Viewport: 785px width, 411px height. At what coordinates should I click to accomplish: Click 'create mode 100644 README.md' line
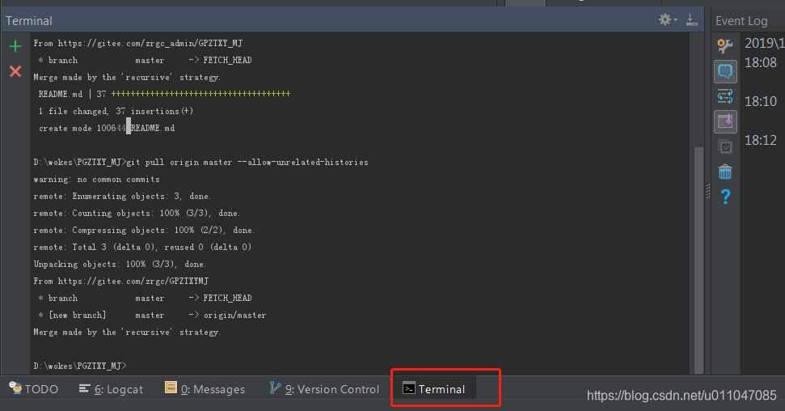[x=107, y=128]
